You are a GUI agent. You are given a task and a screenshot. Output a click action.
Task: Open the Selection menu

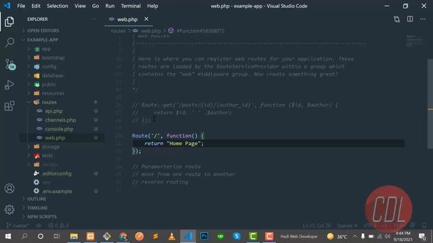[57, 6]
